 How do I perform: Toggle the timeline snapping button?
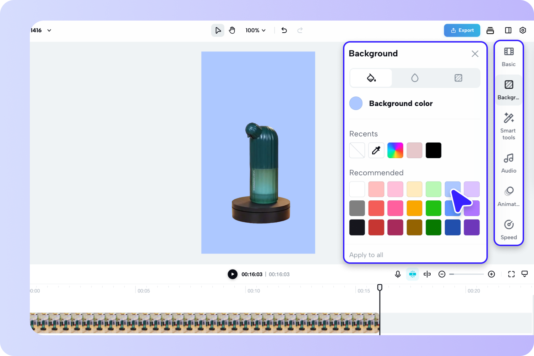[412, 274]
